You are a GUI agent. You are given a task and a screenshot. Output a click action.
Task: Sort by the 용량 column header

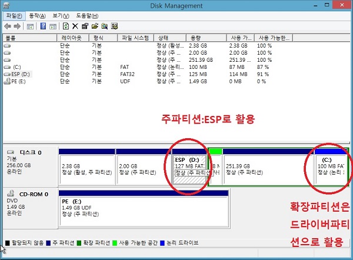tap(206, 38)
